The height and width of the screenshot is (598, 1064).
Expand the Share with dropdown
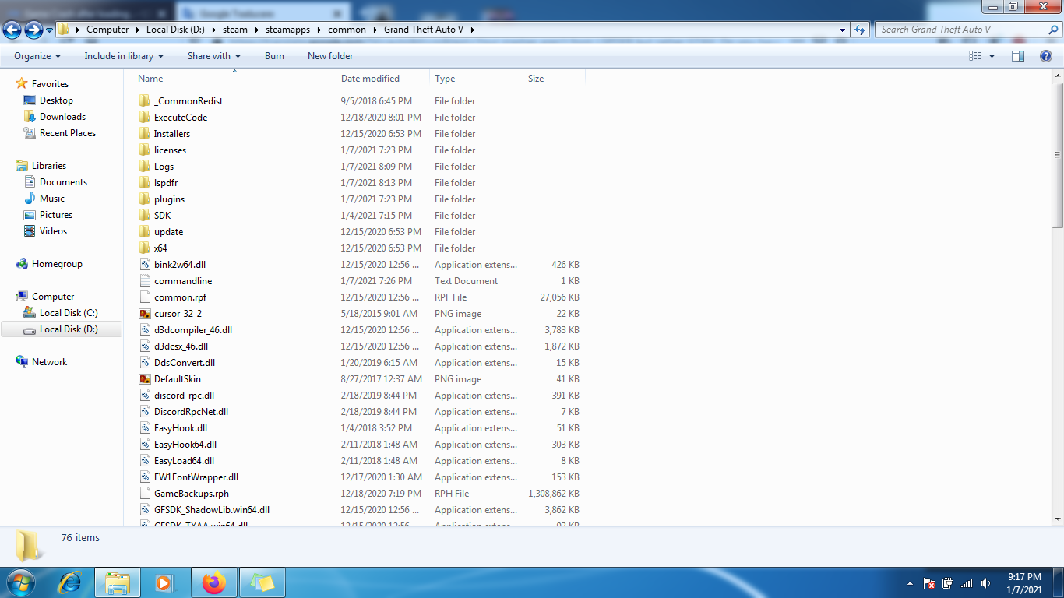click(x=214, y=56)
